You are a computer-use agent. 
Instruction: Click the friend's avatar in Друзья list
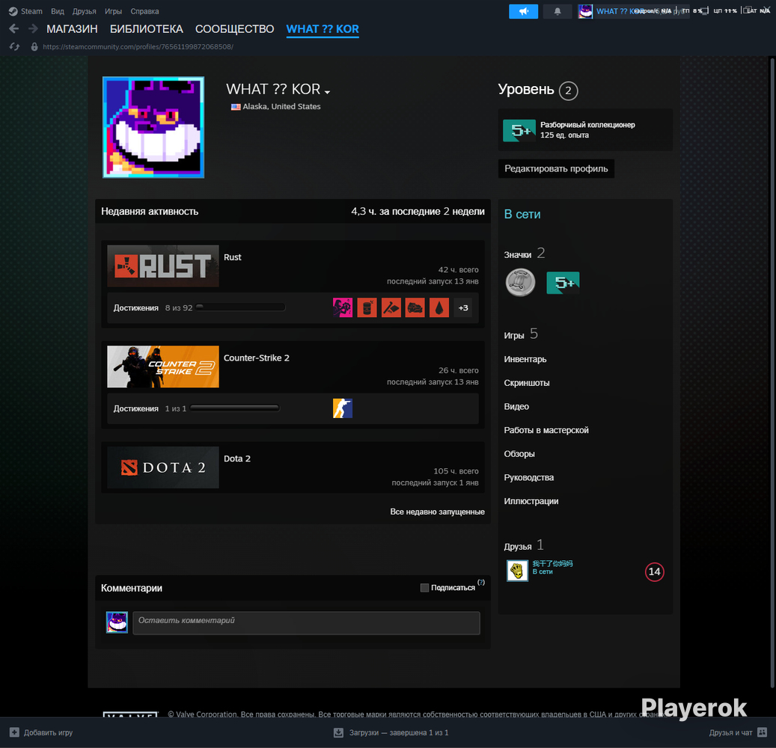tap(517, 571)
